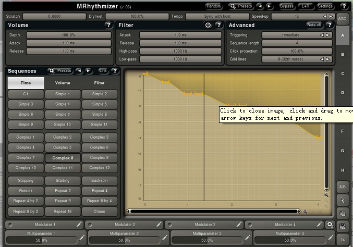Enable Modulator 3 power indicator
The height and width of the screenshot is (247, 353).
[170, 225]
